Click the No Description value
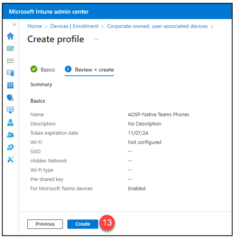This screenshot has width=235, height=238. tap(144, 124)
